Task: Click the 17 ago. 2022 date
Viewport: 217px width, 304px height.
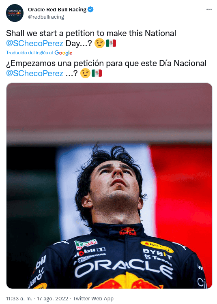Action: coord(53,299)
